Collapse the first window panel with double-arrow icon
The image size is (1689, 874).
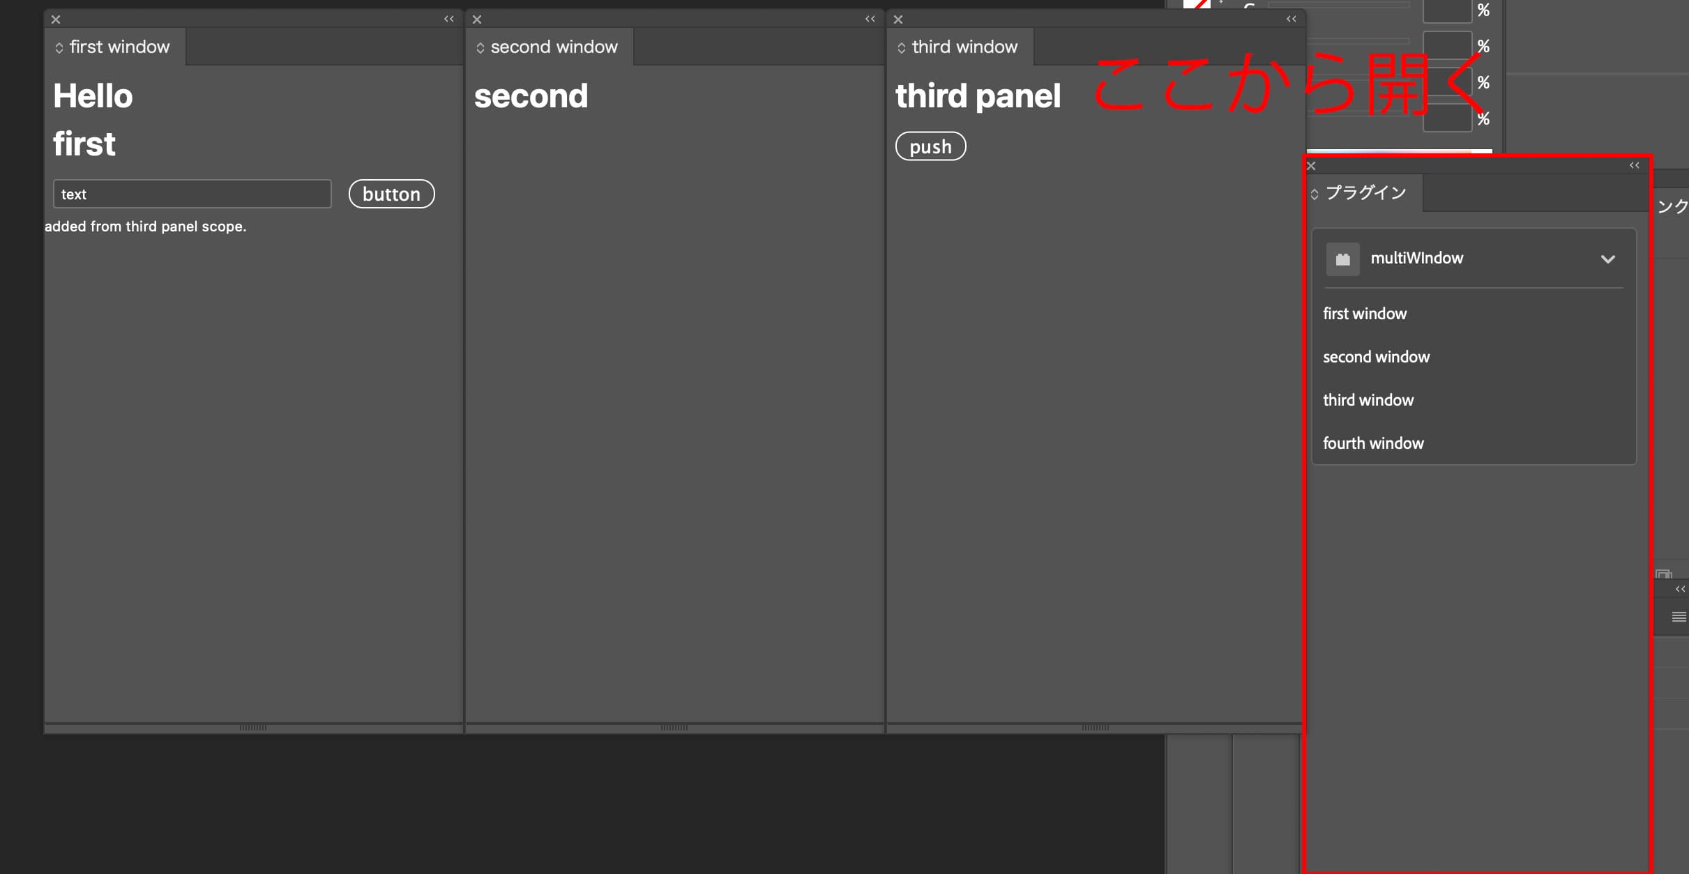click(449, 19)
